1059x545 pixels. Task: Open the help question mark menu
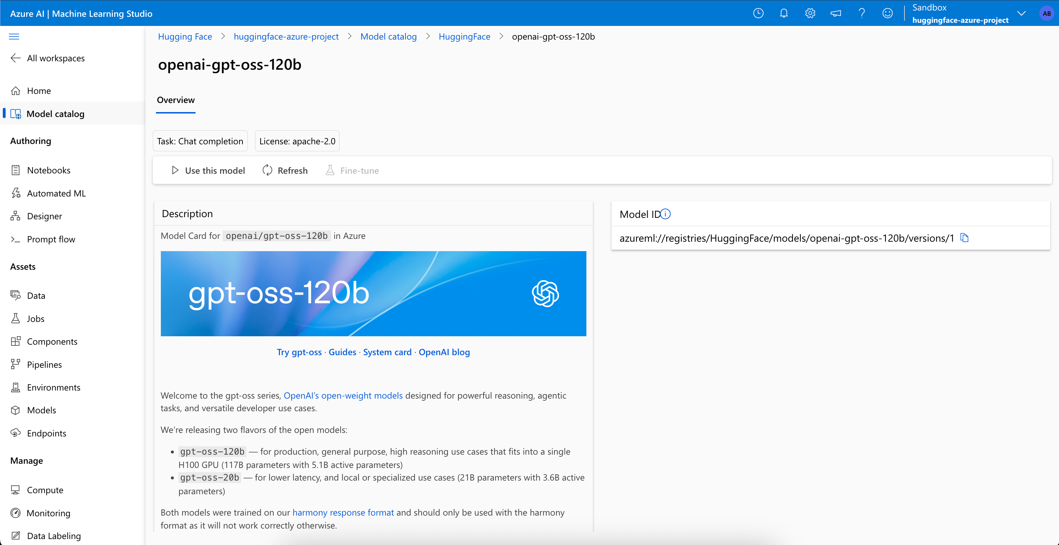point(862,13)
